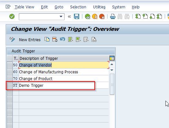The image size is (169, 128).
Task: Click the Deselect All icon
Action: click(x=86, y=40)
